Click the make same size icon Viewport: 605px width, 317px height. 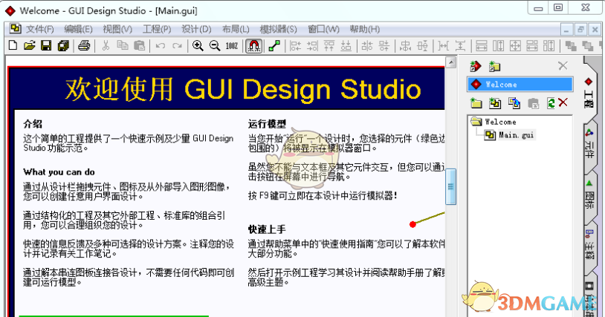[515, 46]
